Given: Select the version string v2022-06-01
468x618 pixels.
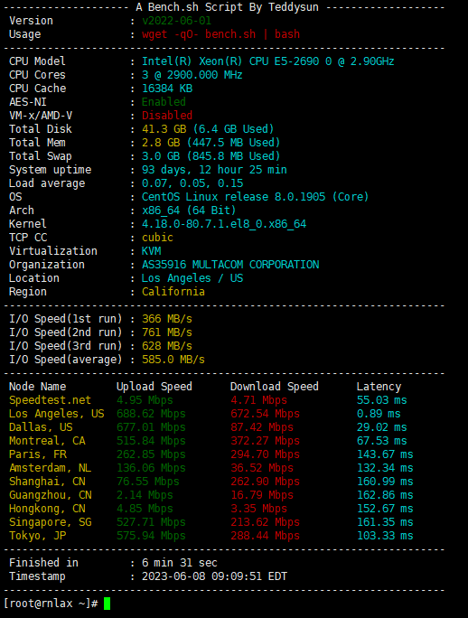Looking at the screenshot, I should click(x=176, y=21).
